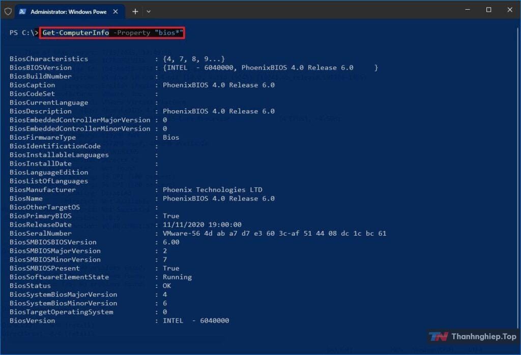Click the BiosVersion value INTEL - 6040000
The width and height of the screenshot is (521, 355).
coord(196,321)
